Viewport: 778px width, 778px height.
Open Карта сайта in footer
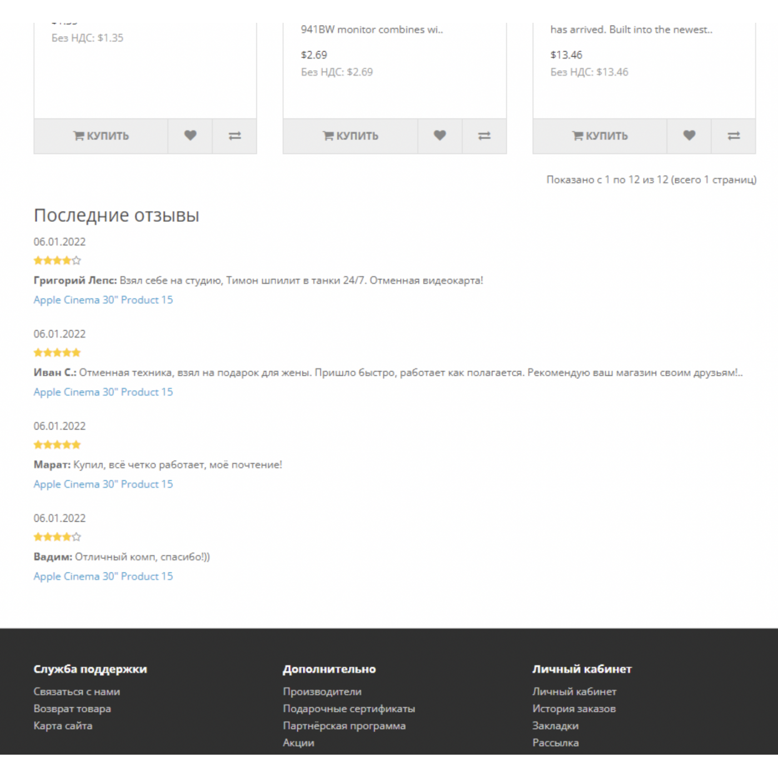pos(63,726)
